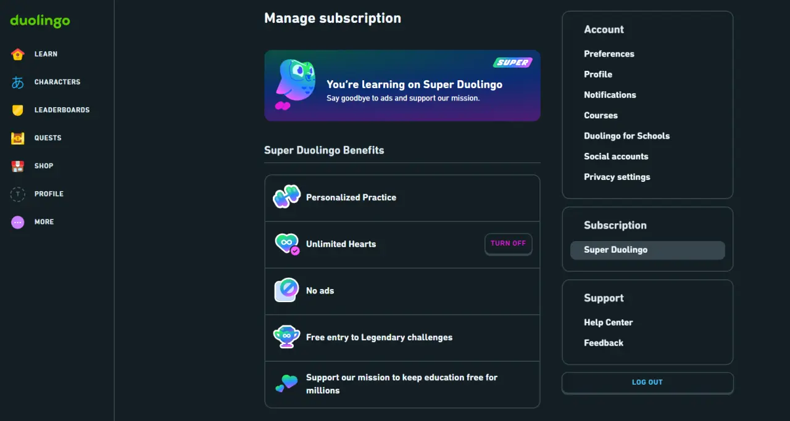Click the Personalized Practice dumbbell icon
Viewport: 790px width, 421px height.
pyautogui.click(x=286, y=197)
